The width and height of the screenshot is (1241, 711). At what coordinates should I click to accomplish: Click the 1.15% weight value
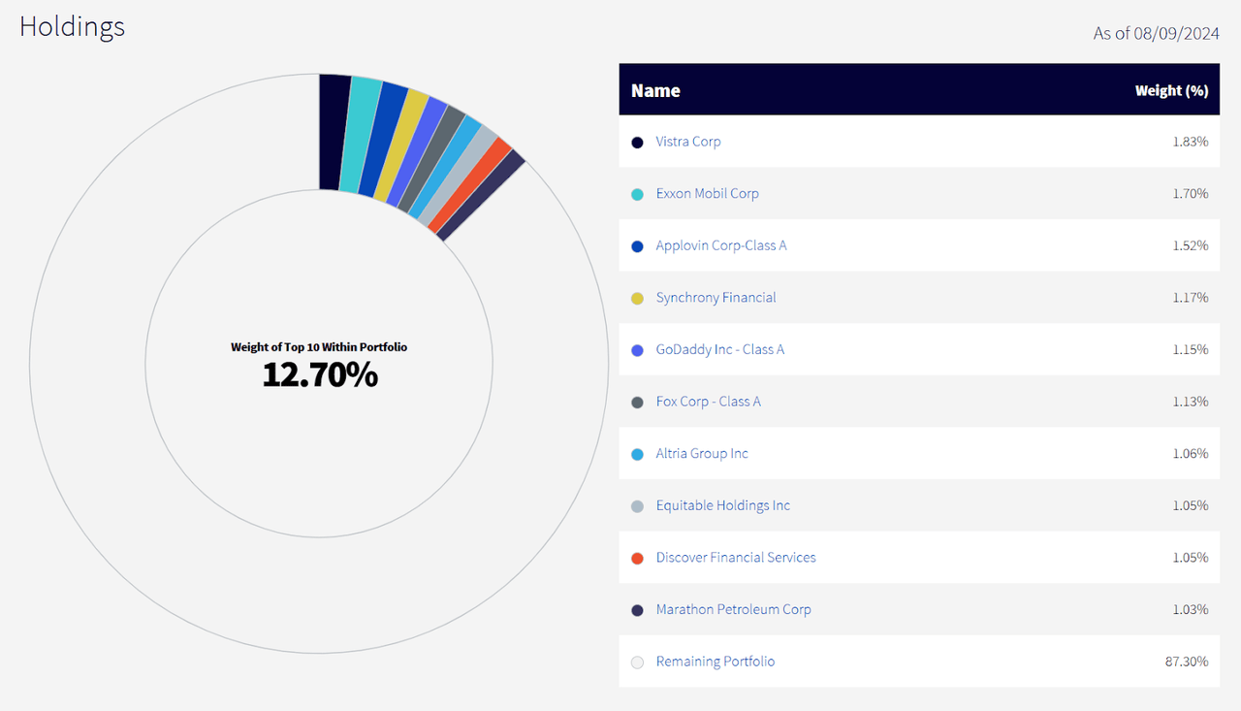[1190, 349]
